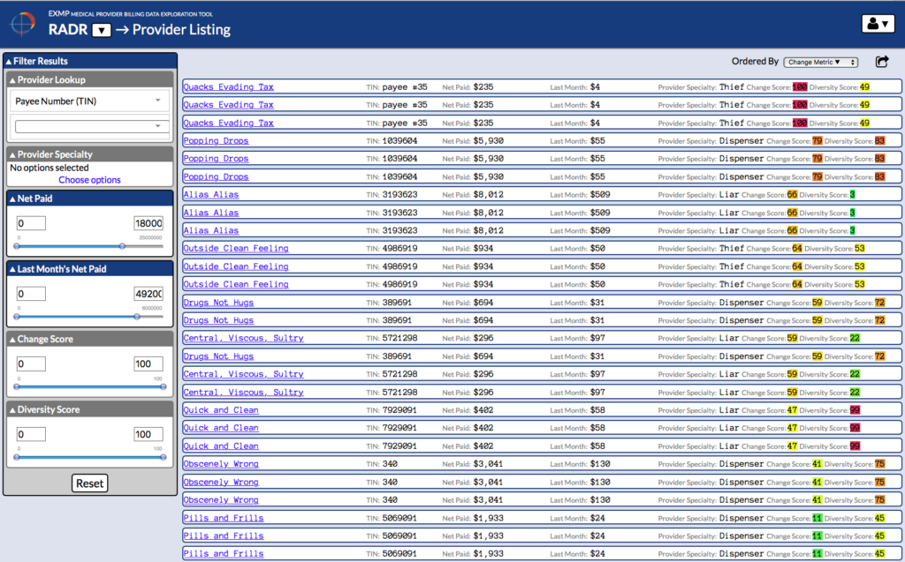Click the Net Paid slider's right handle
Image resolution: width=905 pixels, height=562 pixels.
tap(122, 246)
